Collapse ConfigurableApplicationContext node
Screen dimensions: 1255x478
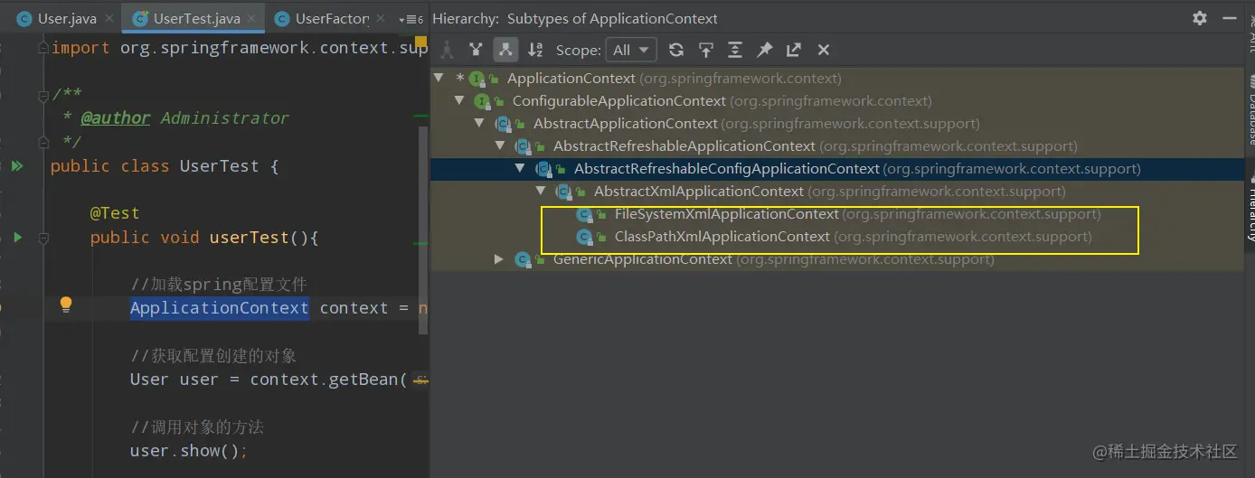(x=459, y=100)
